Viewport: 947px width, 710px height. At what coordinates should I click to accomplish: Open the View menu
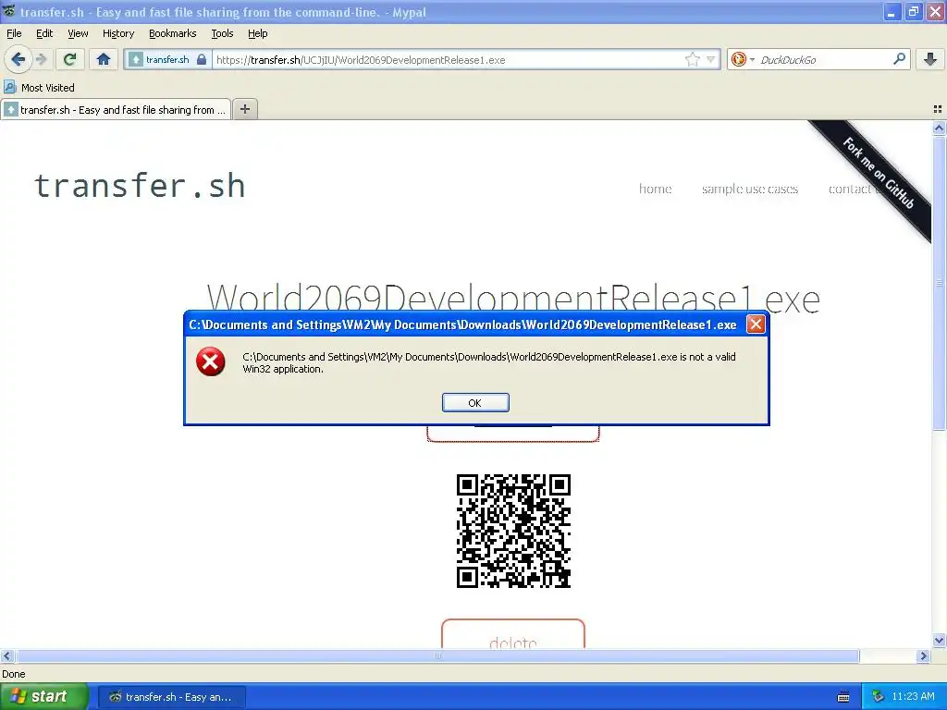(x=78, y=33)
